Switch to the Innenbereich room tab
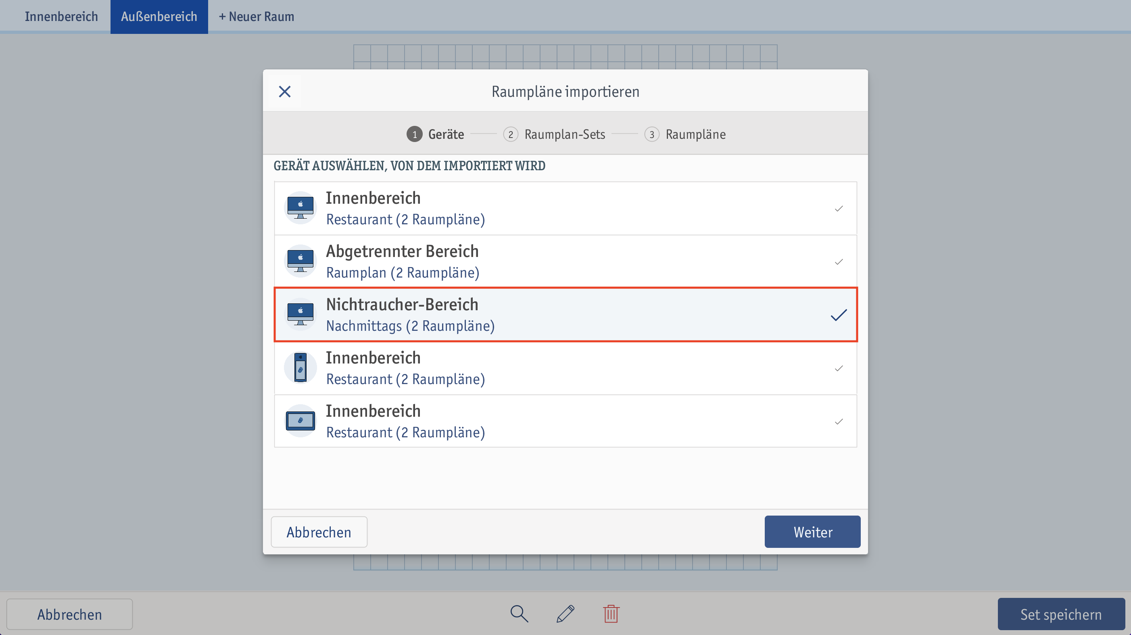 61,16
